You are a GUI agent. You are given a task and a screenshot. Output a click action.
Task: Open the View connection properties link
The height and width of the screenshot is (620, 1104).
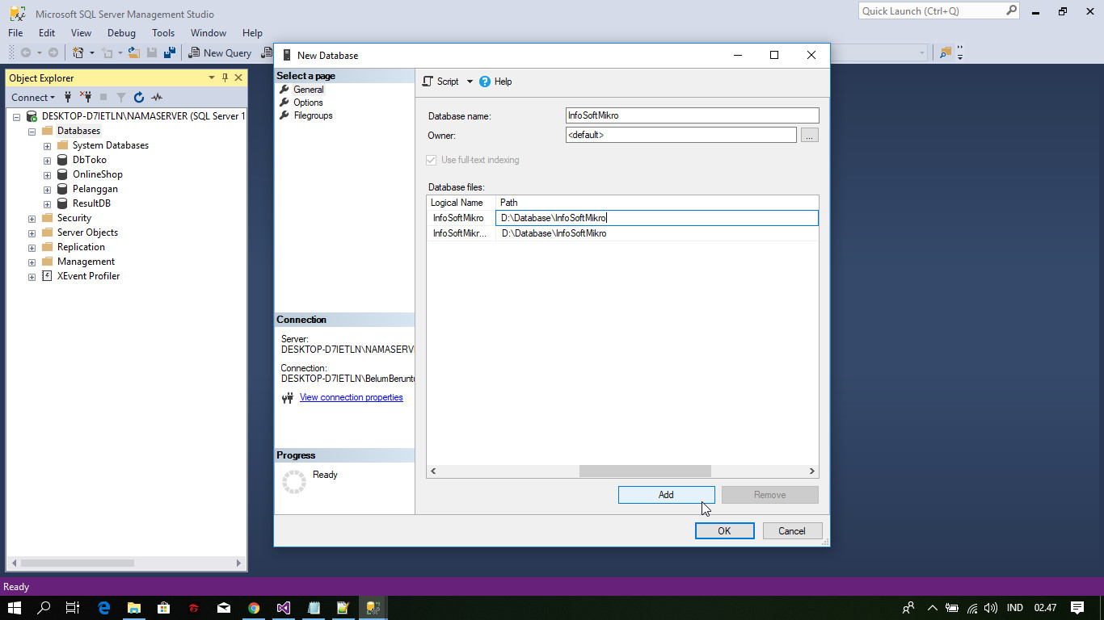(351, 396)
